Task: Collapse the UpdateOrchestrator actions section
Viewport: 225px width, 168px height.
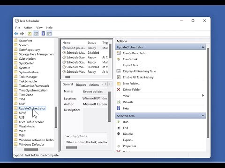Action: [x=203, y=47]
